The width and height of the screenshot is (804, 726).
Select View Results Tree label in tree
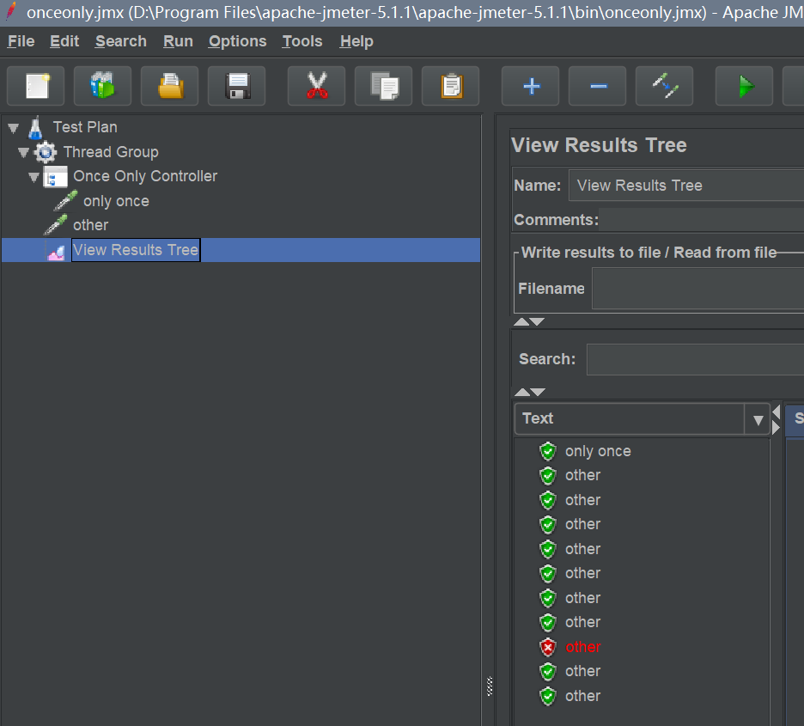tap(136, 250)
